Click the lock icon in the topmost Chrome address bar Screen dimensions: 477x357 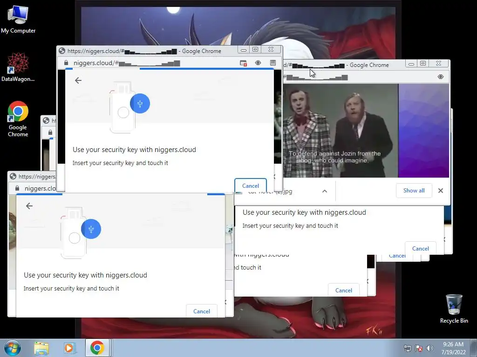[x=66, y=63]
